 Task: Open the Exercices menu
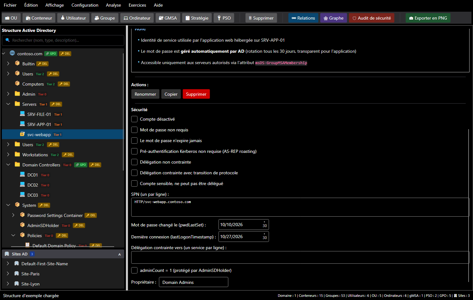point(137,5)
